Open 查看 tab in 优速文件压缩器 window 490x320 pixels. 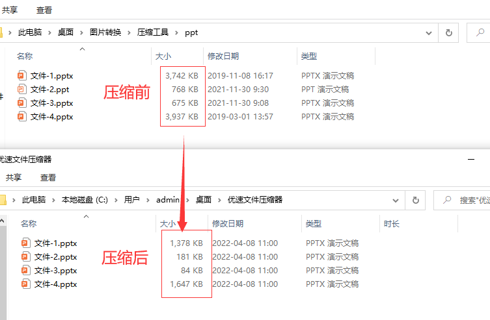click(48, 177)
